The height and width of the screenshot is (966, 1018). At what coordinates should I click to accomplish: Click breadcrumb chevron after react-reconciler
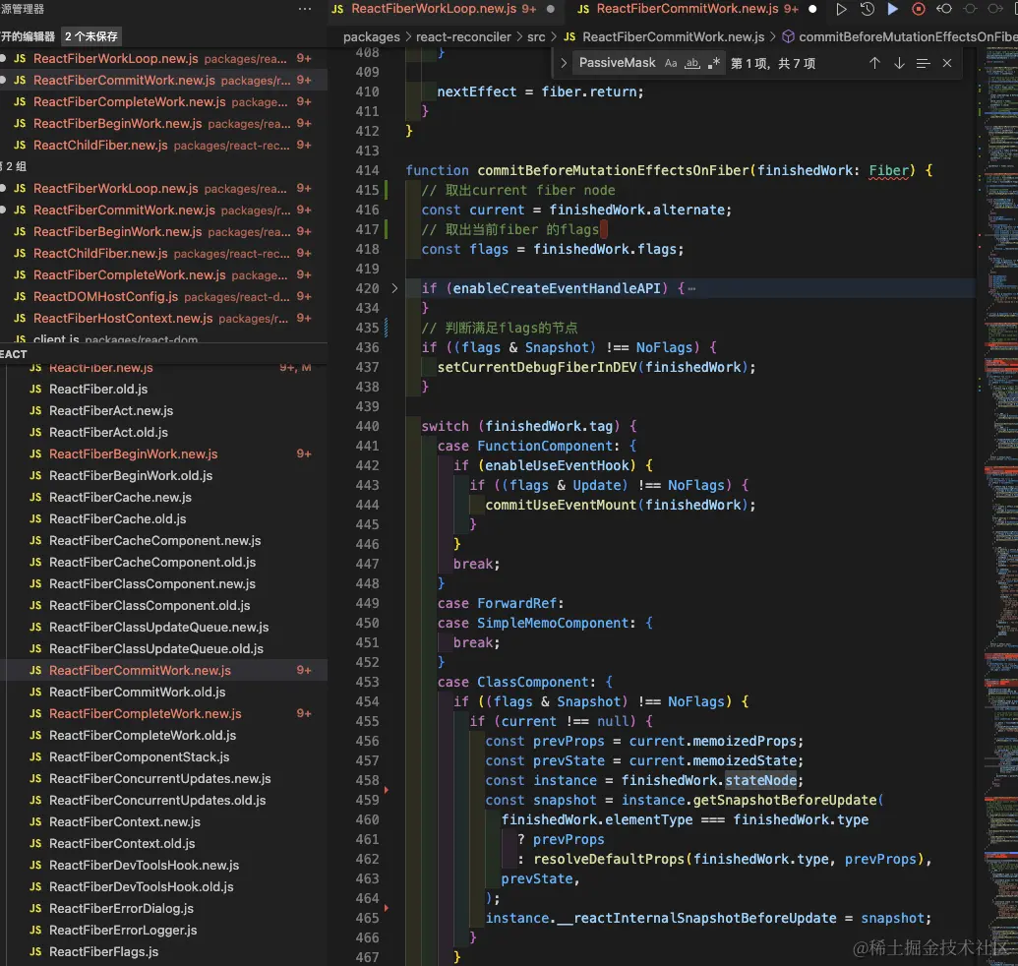[x=518, y=37]
